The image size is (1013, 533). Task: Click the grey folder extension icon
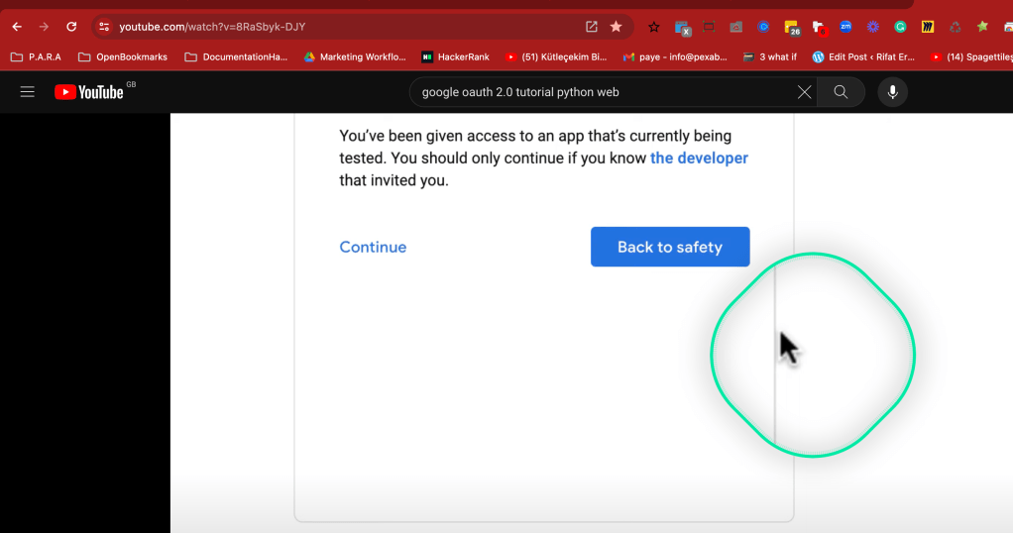pos(735,27)
